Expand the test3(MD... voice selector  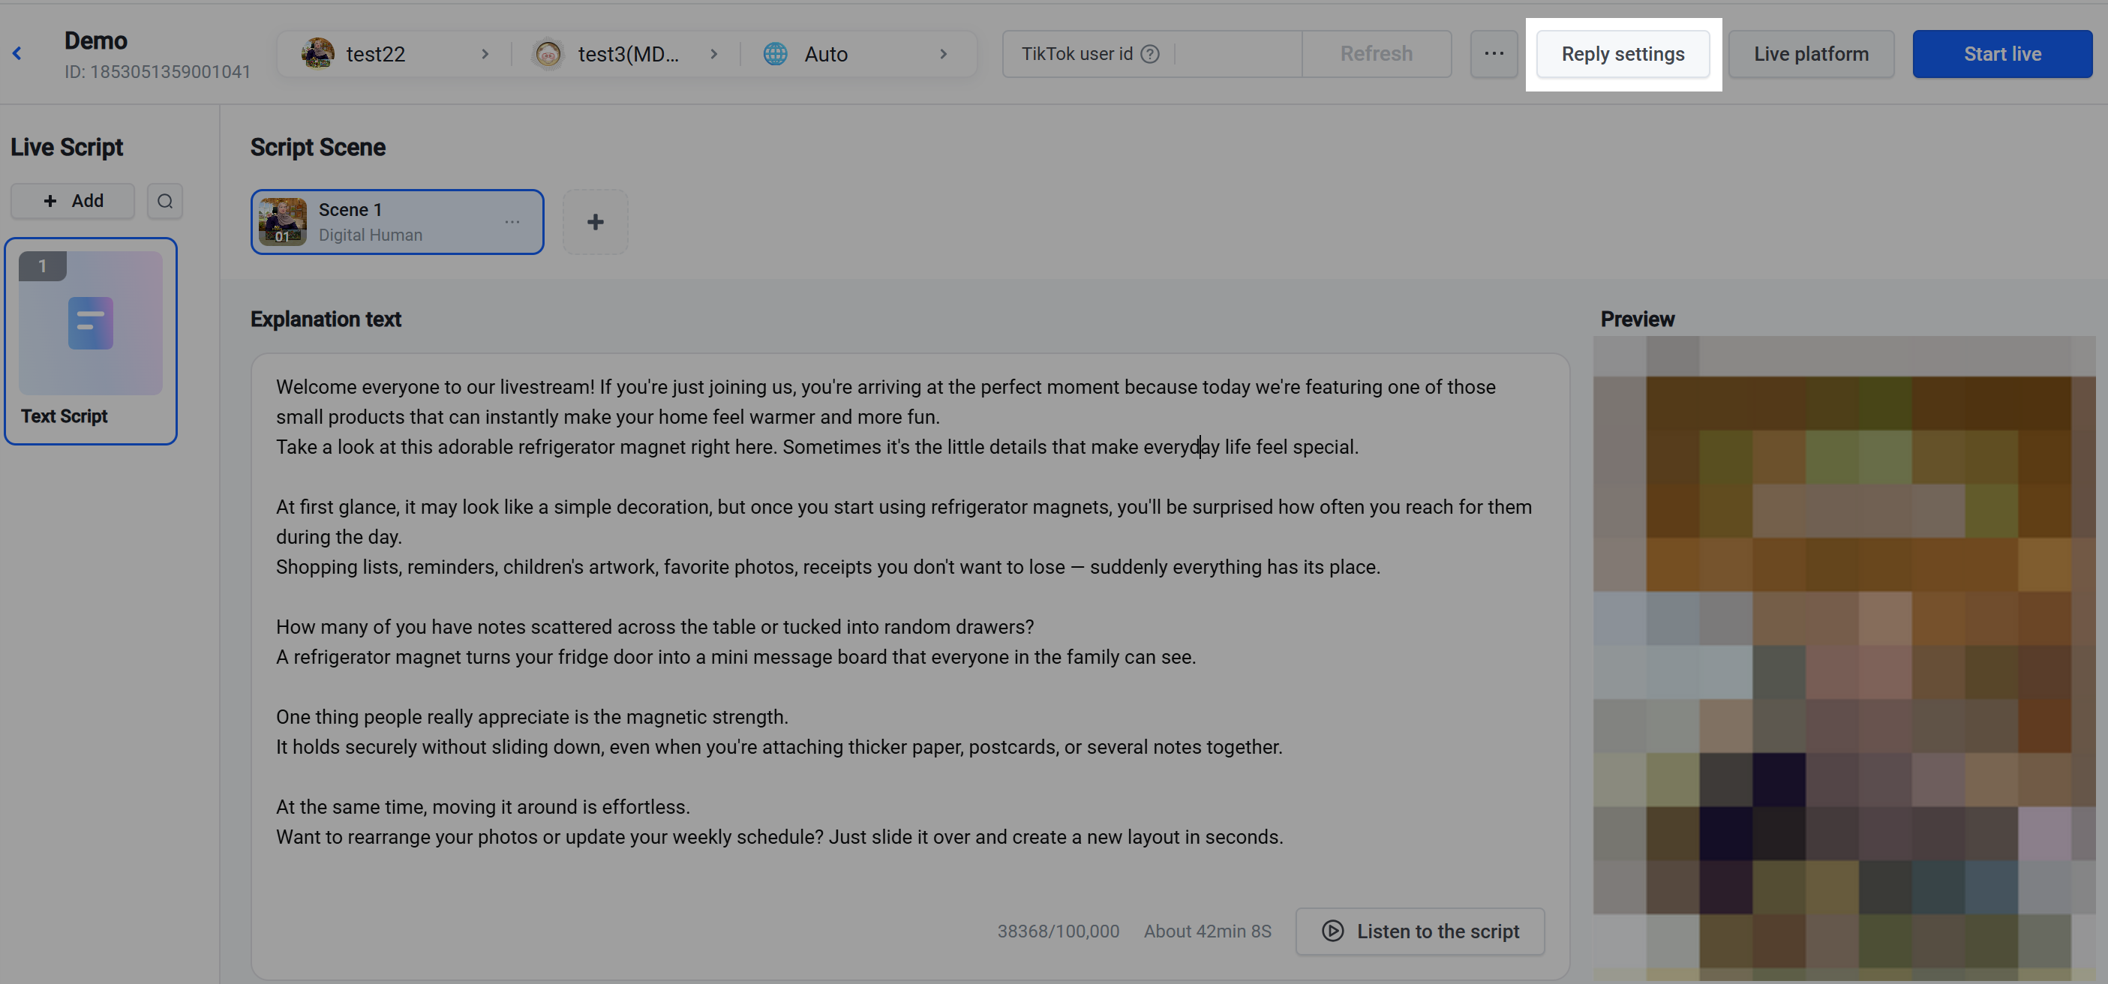(x=626, y=54)
